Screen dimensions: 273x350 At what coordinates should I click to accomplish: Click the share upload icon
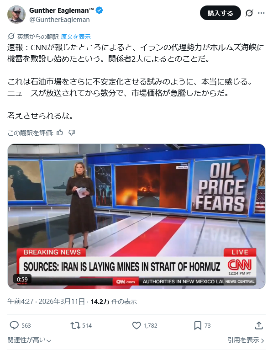coord(259,325)
